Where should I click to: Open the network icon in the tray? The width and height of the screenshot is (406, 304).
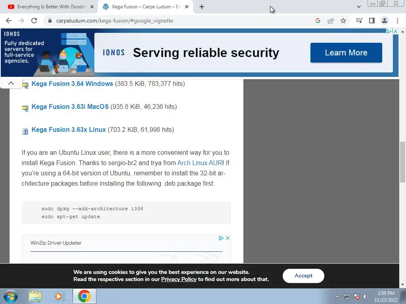pos(347,296)
